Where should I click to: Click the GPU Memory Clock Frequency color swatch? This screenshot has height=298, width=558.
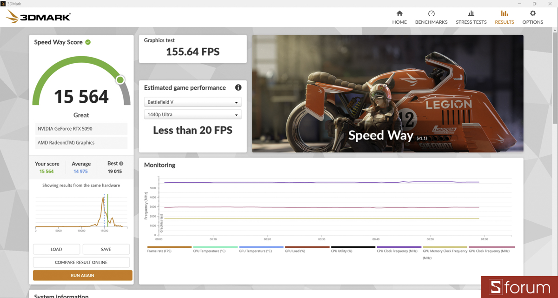[x=445, y=247]
